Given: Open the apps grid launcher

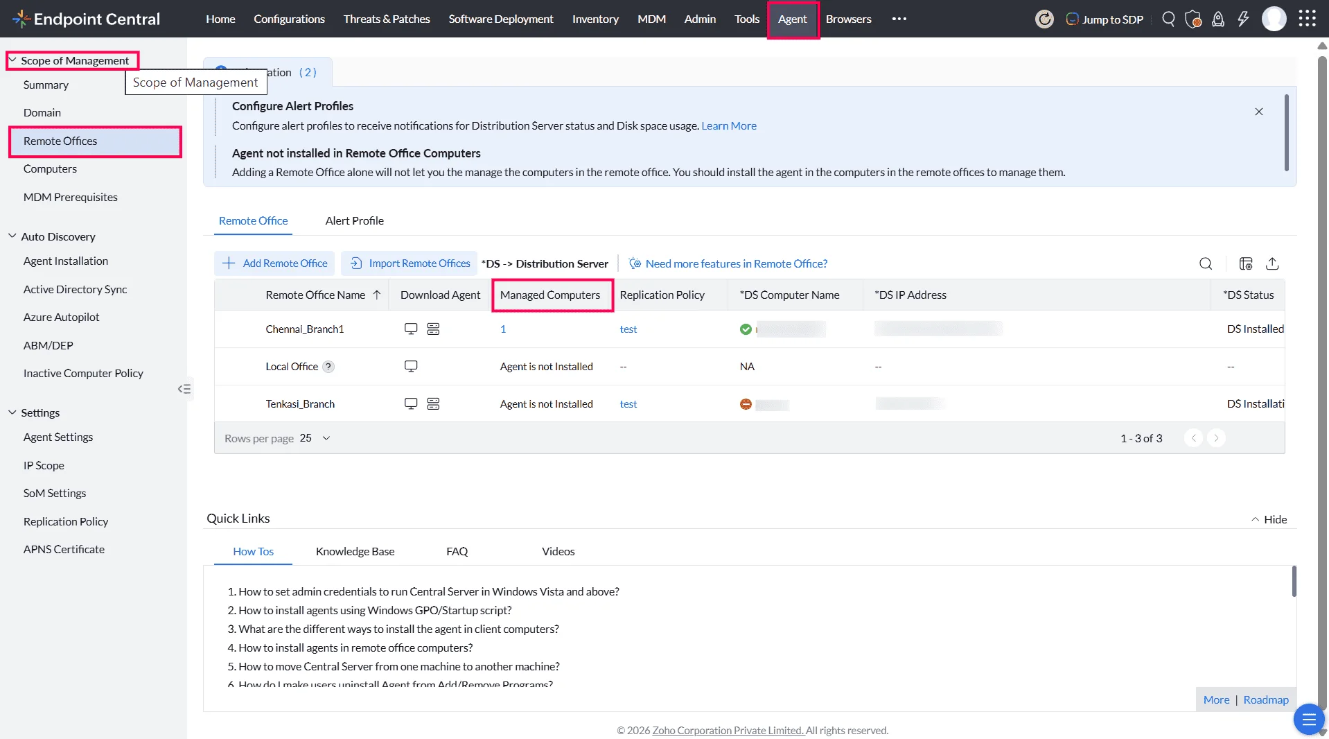Looking at the screenshot, I should coord(1307,19).
